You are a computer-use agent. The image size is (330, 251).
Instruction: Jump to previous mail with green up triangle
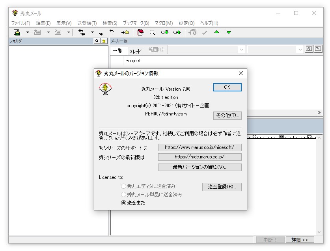[216, 32]
